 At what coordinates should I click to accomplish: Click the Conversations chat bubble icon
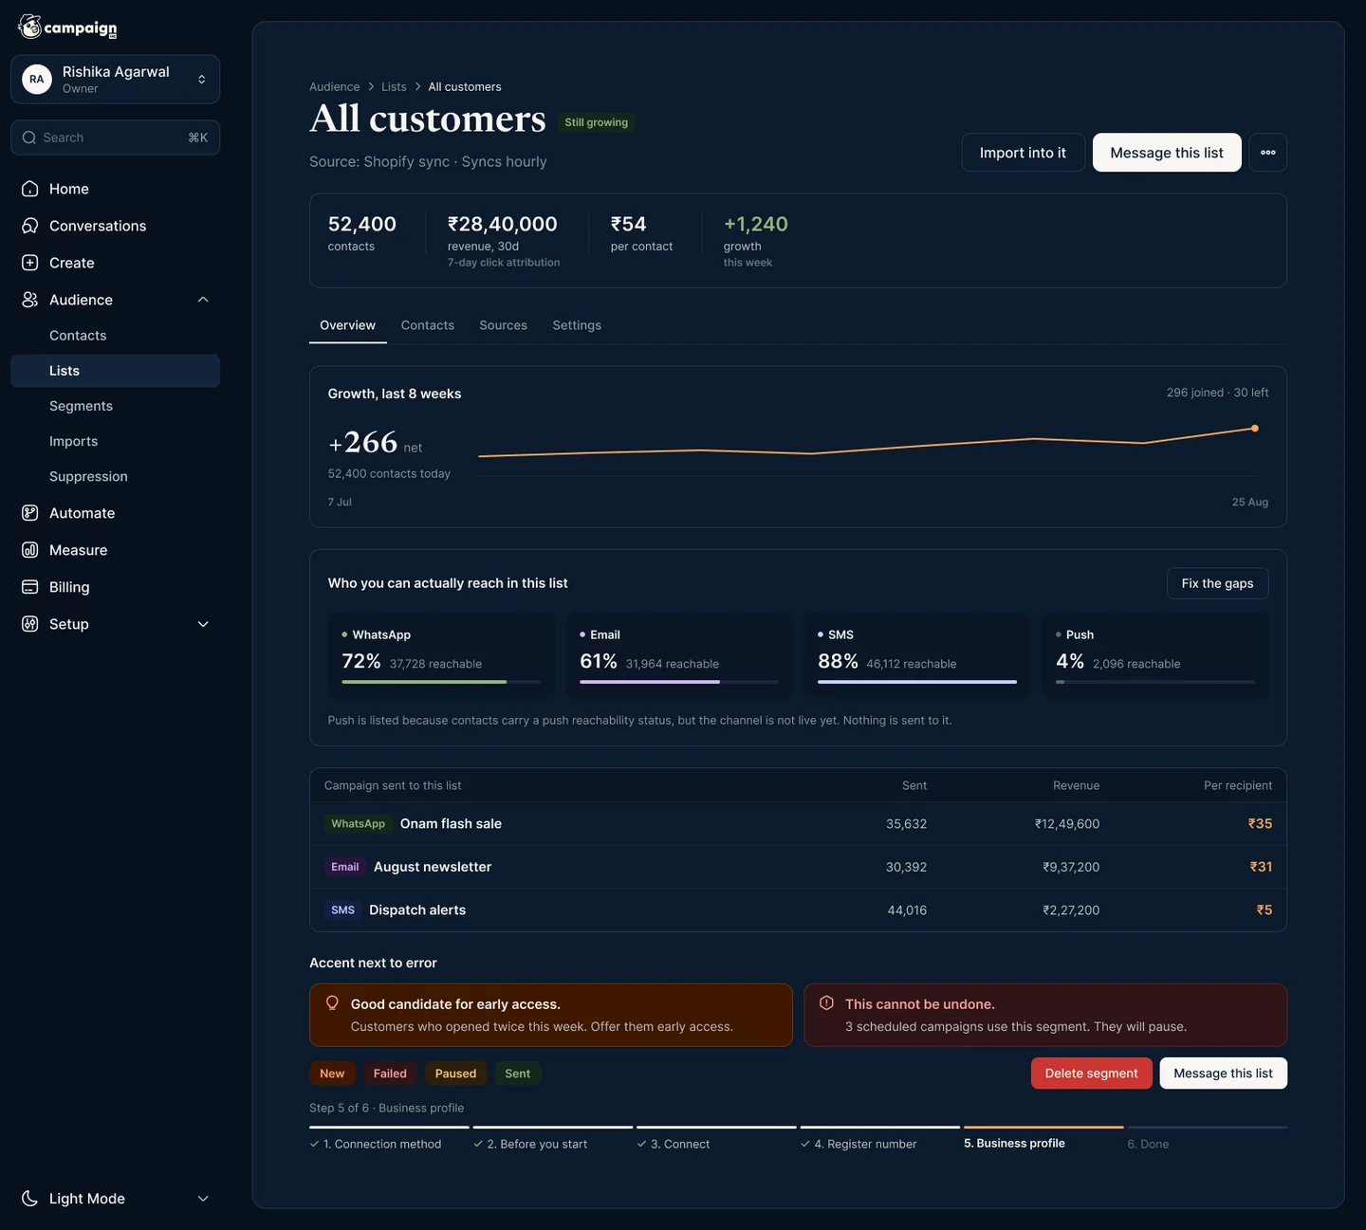tap(30, 226)
